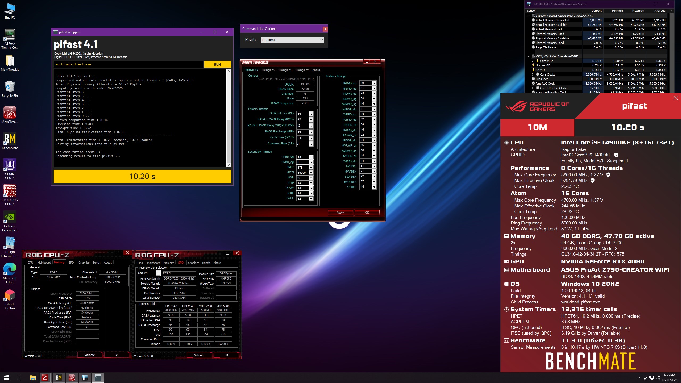Screen dimensions: 681x383
Task: Open Microsoft Edge desktop icon
Action: pyautogui.click(x=10, y=273)
